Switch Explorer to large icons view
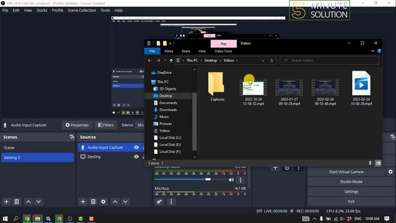Viewport: 396px width, 223px height. 378,163
